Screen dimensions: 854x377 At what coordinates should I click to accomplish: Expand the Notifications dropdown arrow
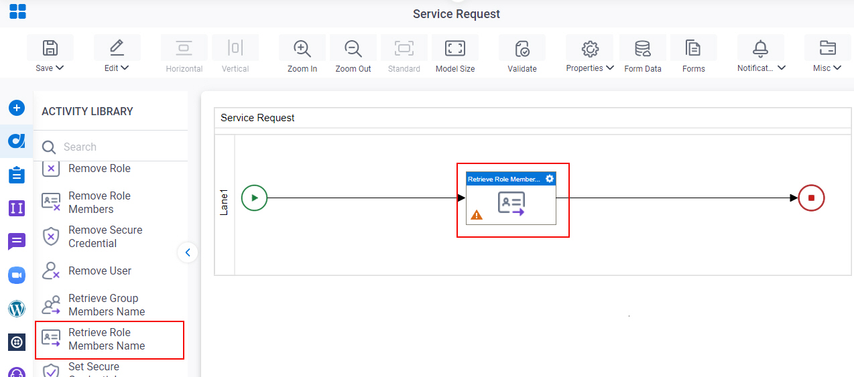(782, 68)
